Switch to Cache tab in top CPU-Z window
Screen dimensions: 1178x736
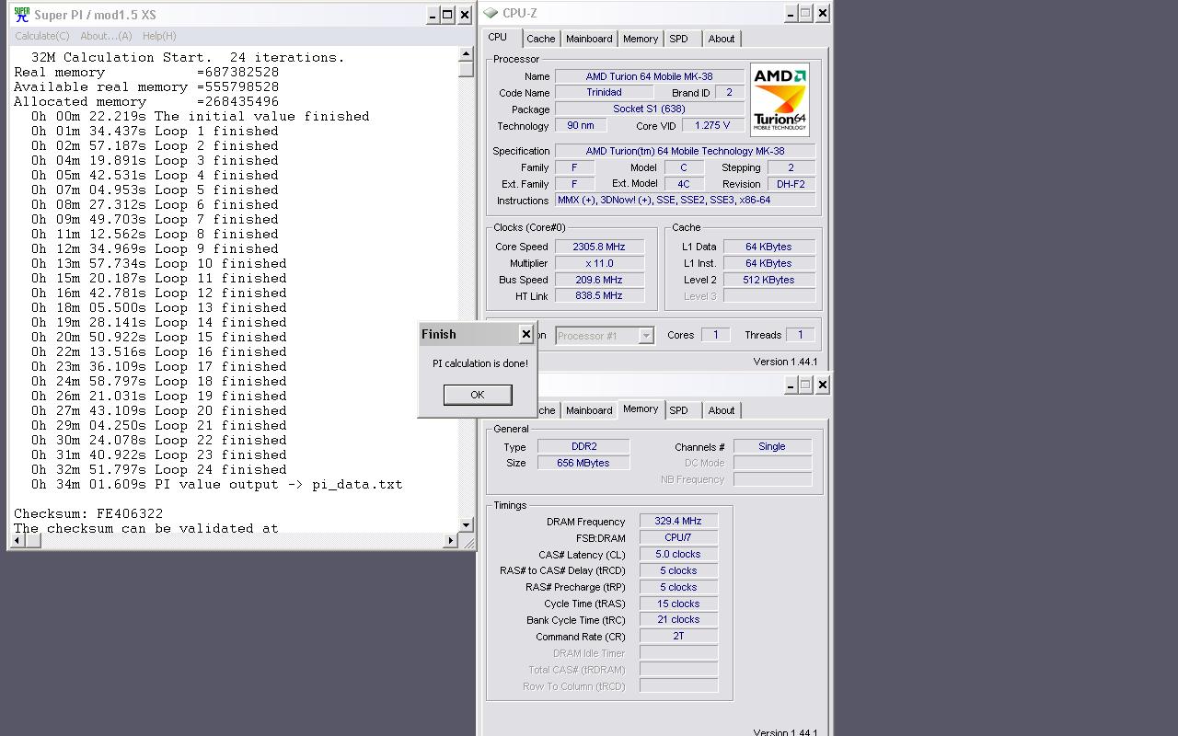click(x=540, y=39)
